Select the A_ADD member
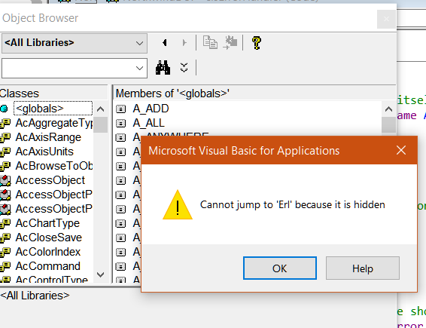The width and height of the screenshot is (426, 328). click(151, 109)
